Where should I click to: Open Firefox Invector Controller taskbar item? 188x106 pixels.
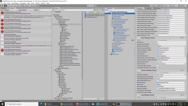coord(83,104)
